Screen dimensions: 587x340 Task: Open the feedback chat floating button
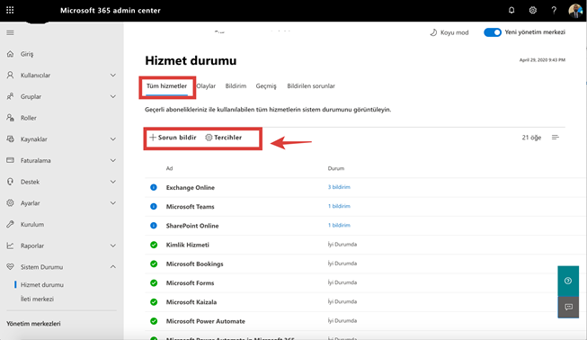pos(568,307)
